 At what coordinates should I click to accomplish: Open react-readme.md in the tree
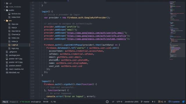coord(16,69)
